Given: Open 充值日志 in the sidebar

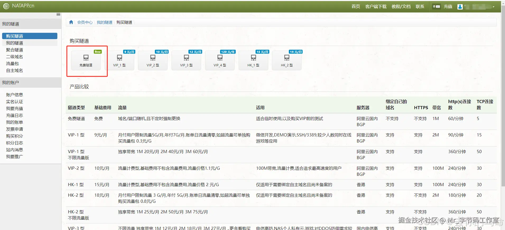Looking at the screenshot, I should 15,115.
